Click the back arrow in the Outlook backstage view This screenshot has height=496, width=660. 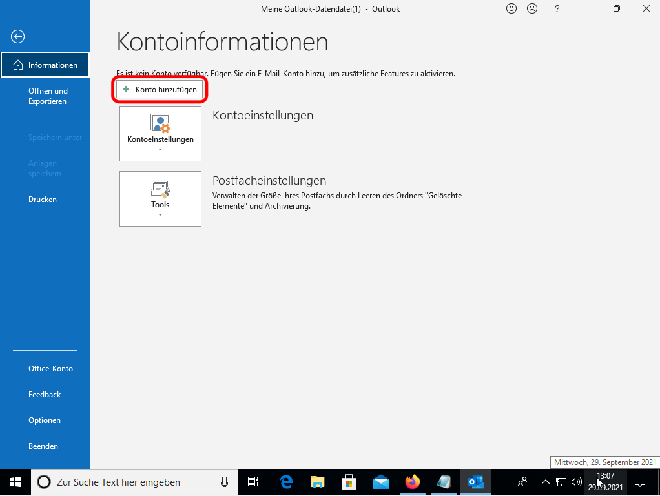[17, 37]
